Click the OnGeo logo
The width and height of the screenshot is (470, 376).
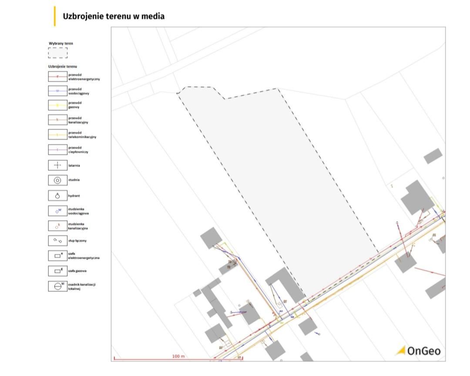pyautogui.click(x=419, y=350)
